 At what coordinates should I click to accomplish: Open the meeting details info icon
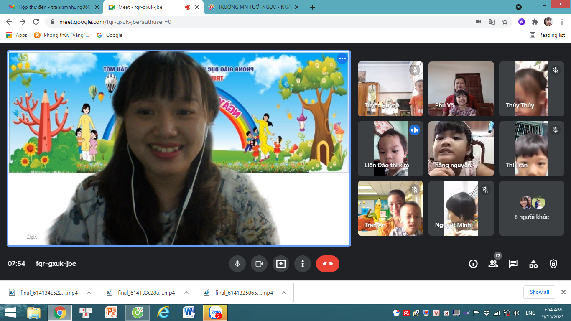(x=473, y=264)
